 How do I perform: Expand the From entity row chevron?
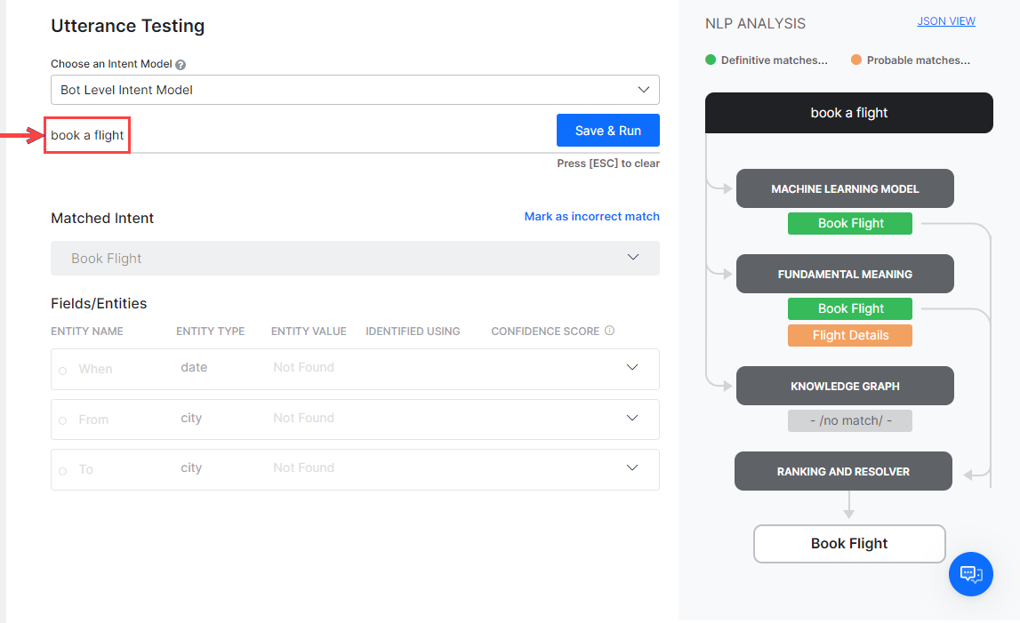[632, 418]
